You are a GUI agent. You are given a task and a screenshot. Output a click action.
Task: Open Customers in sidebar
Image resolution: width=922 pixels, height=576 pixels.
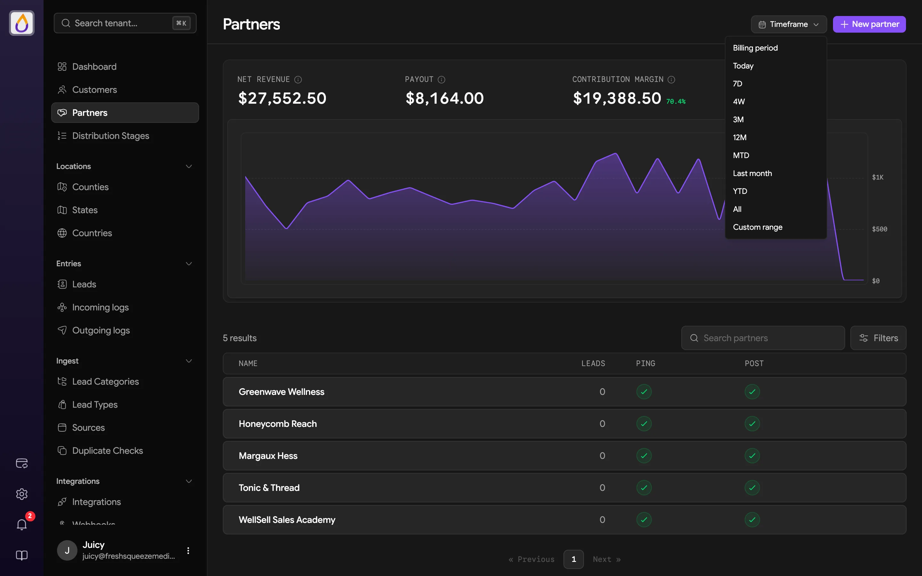pyautogui.click(x=125, y=90)
